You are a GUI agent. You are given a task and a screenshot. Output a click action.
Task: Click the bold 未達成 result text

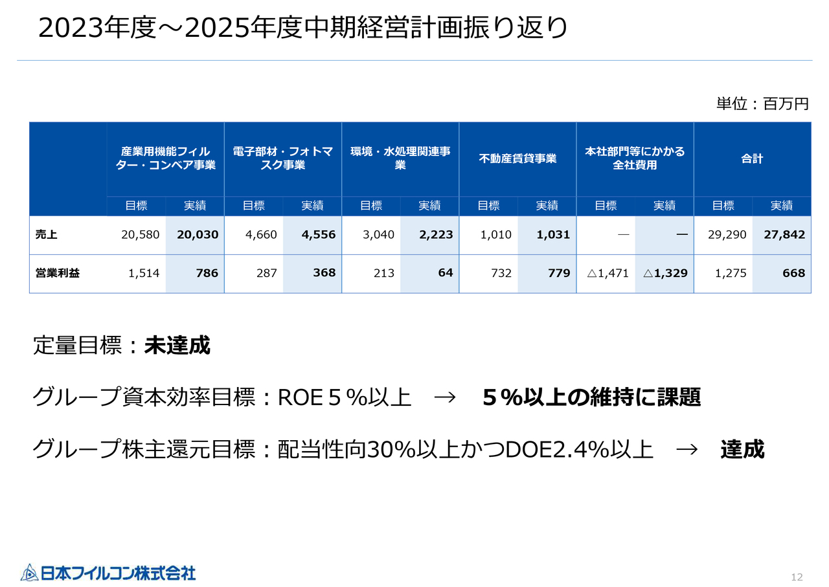[177, 346]
